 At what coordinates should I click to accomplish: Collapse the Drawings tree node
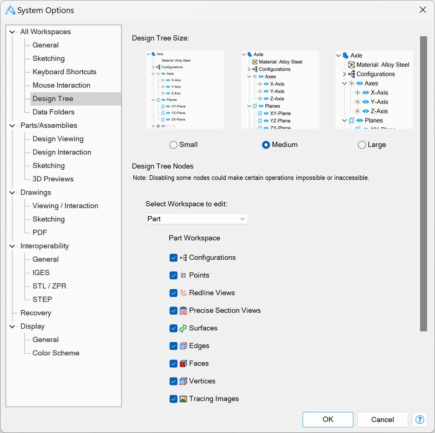tap(12, 193)
